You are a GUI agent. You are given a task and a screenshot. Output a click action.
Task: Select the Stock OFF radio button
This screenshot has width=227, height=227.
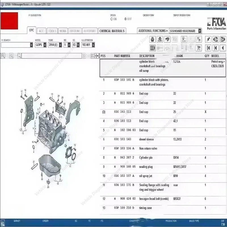tap(125, 19)
